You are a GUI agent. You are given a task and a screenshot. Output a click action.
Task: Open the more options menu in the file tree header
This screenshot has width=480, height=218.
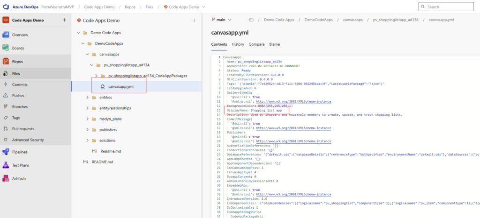click(194, 21)
